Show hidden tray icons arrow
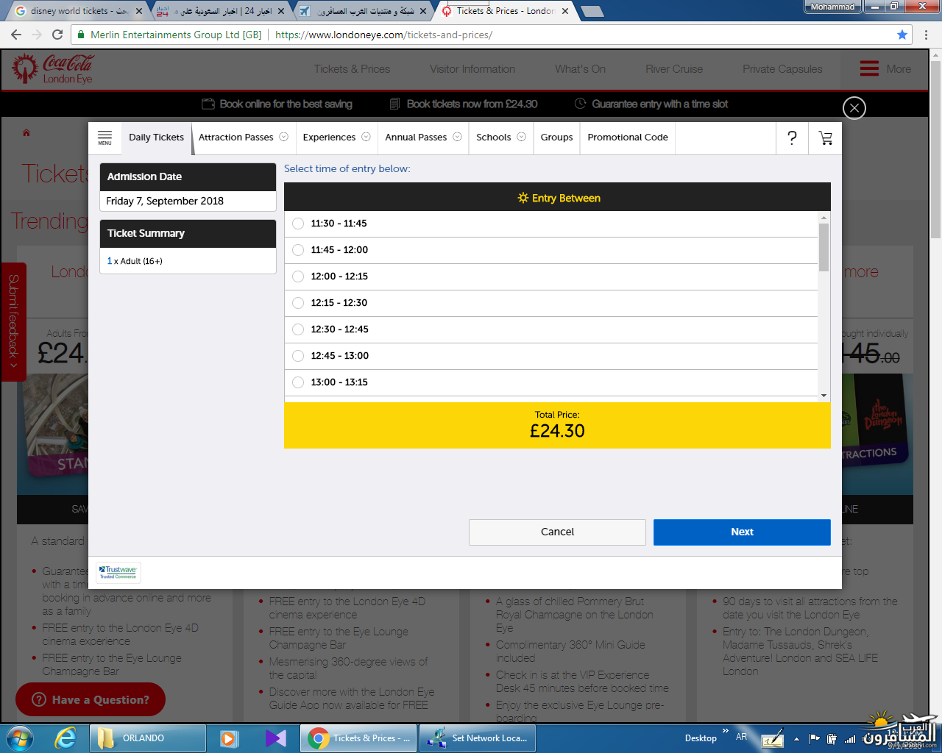Image resolution: width=942 pixels, height=753 pixels. [796, 738]
